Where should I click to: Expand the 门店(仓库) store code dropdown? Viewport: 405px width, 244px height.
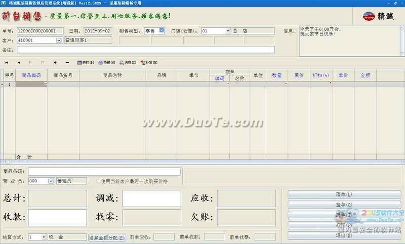pos(228,31)
